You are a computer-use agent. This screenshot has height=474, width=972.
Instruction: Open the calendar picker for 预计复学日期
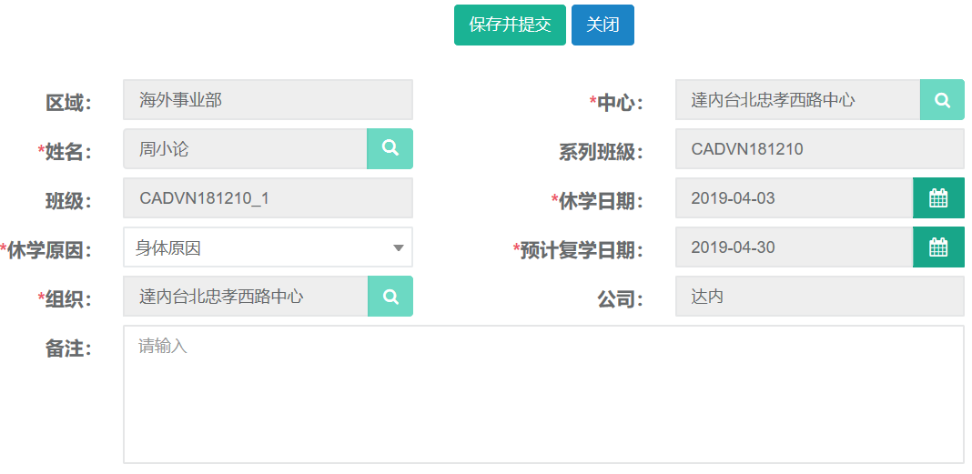pyautogui.click(x=938, y=247)
